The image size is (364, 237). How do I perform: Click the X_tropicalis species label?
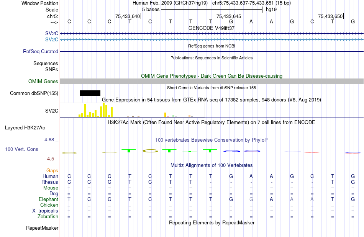pos(45,211)
